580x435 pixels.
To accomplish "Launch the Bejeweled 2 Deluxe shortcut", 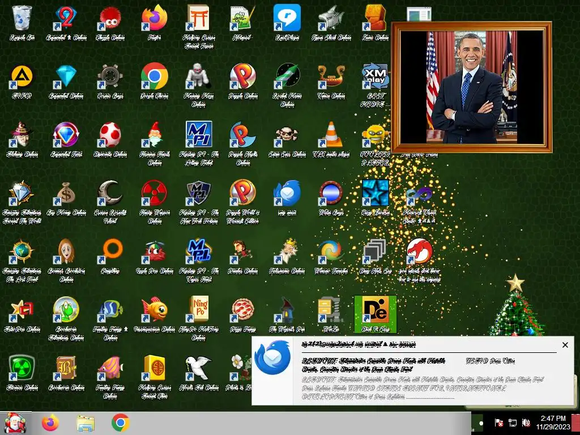I will tap(66, 18).
